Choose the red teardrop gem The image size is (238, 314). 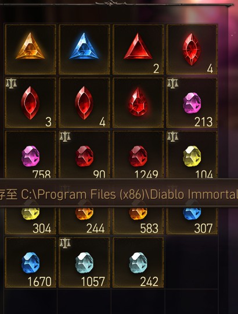[138, 103]
